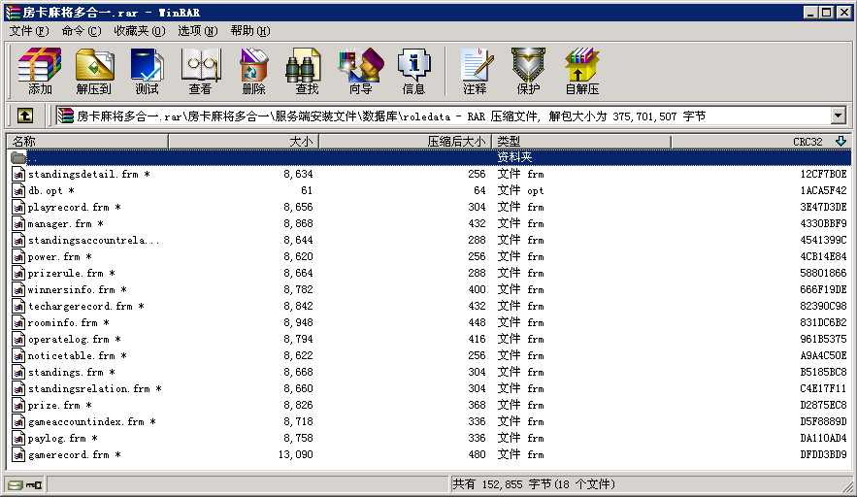Sort by Name (名称) column header
Image resolution: width=857 pixels, height=497 pixels.
point(87,142)
